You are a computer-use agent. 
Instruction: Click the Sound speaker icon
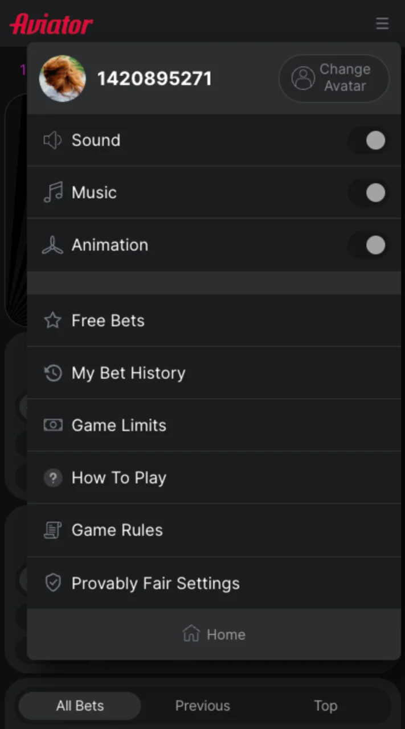pyautogui.click(x=52, y=140)
